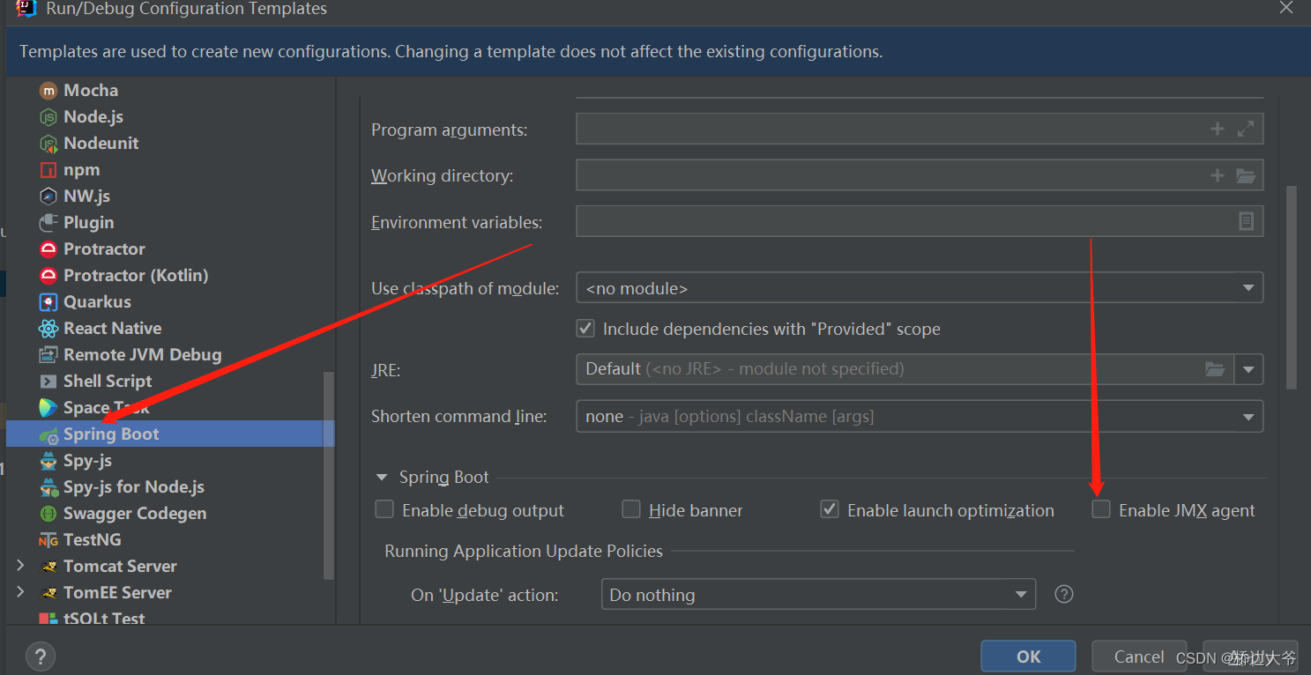Click the Tomcat Server cat icon
Viewport: 1311px width, 675px height.
pyautogui.click(x=48, y=566)
